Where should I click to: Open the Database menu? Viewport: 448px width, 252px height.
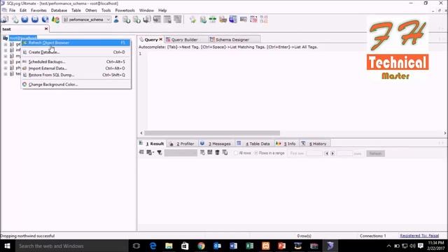[x=59, y=10]
